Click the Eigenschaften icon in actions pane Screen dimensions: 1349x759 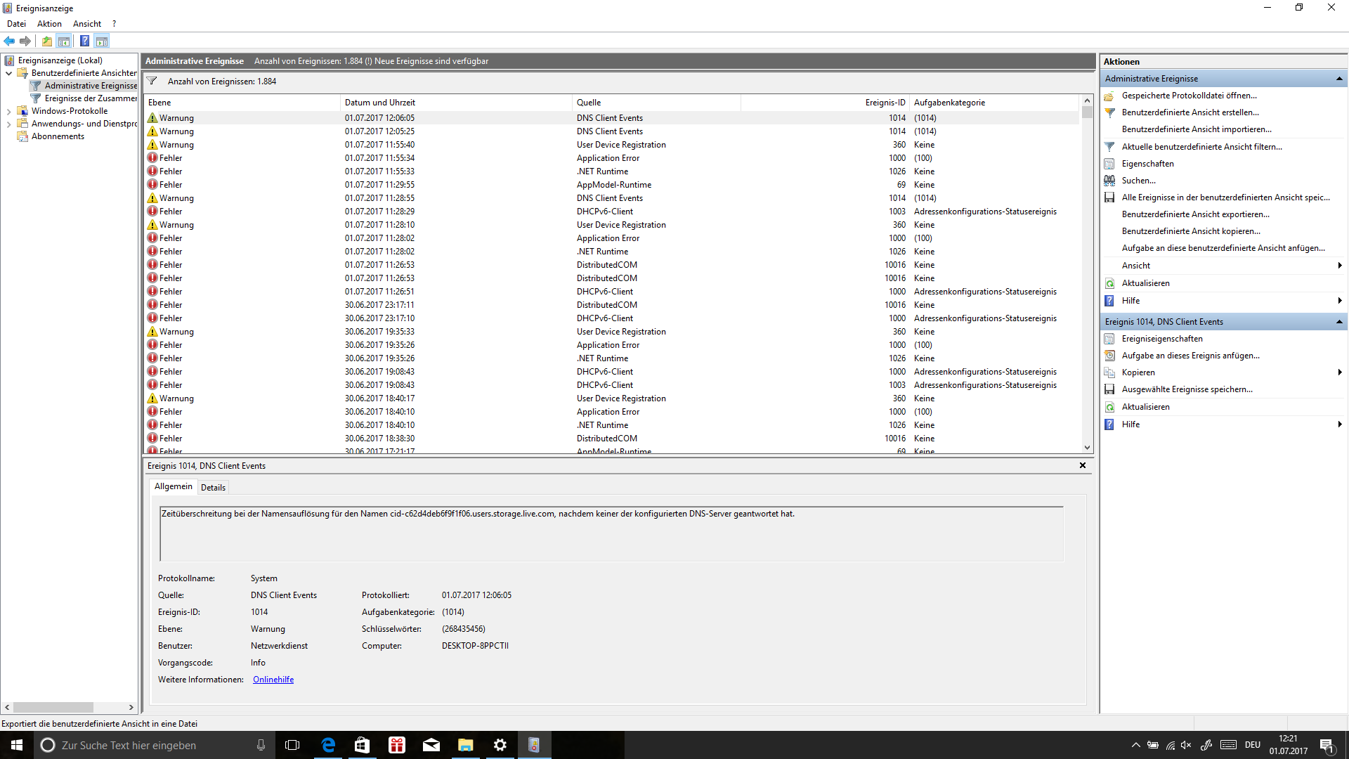point(1109,164)
